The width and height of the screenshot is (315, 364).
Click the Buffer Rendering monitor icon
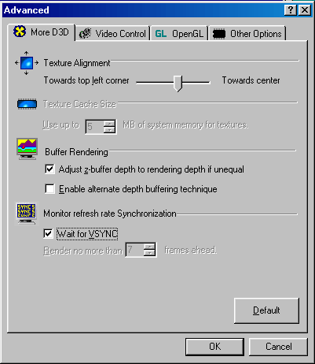pyautogui.click(x=27, y=149)
